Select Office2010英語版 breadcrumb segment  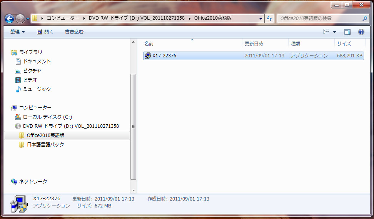tap(213, 18)
